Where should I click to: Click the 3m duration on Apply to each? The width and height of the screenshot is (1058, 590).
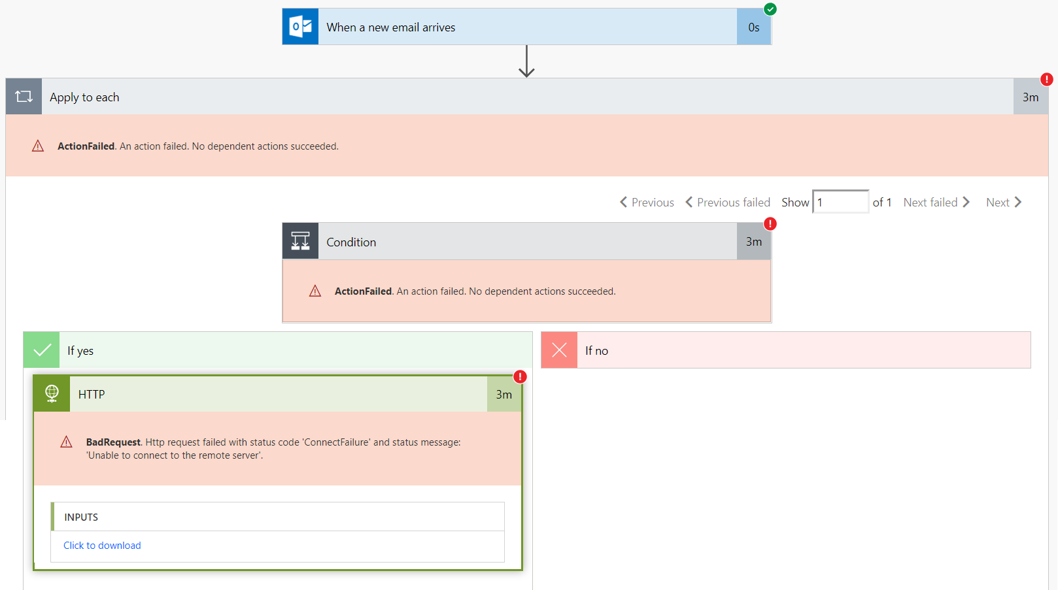[x=1031, y=97]
